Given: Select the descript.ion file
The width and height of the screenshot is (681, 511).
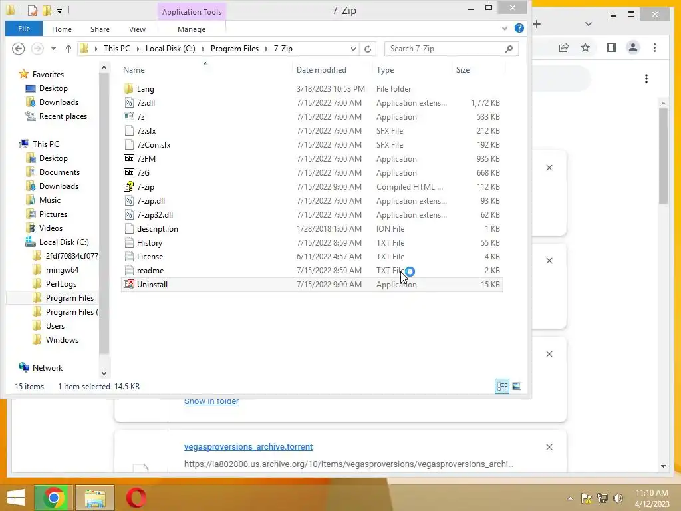Looking at the screenshot, I should [x=157, y=229].
